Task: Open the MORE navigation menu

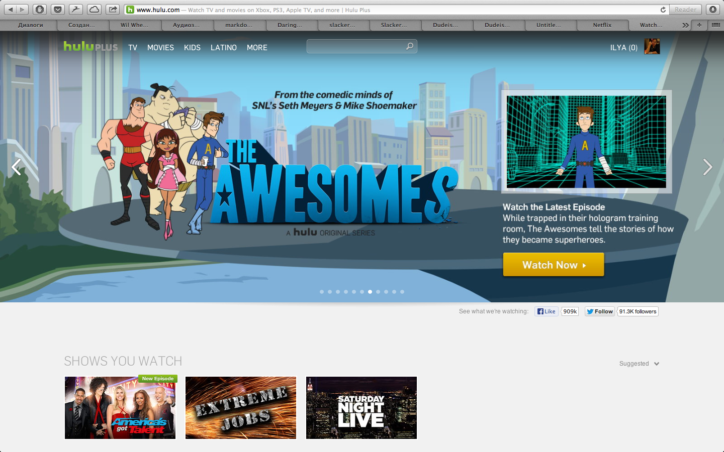Action: point(257,47)
